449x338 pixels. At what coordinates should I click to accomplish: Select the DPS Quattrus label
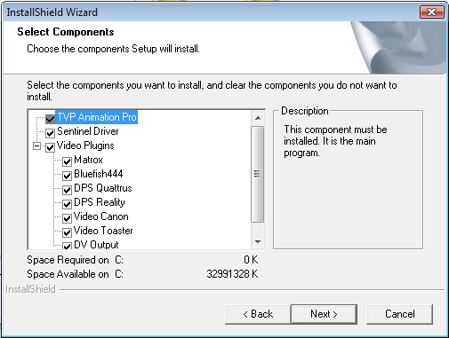[x=103, y=188]
